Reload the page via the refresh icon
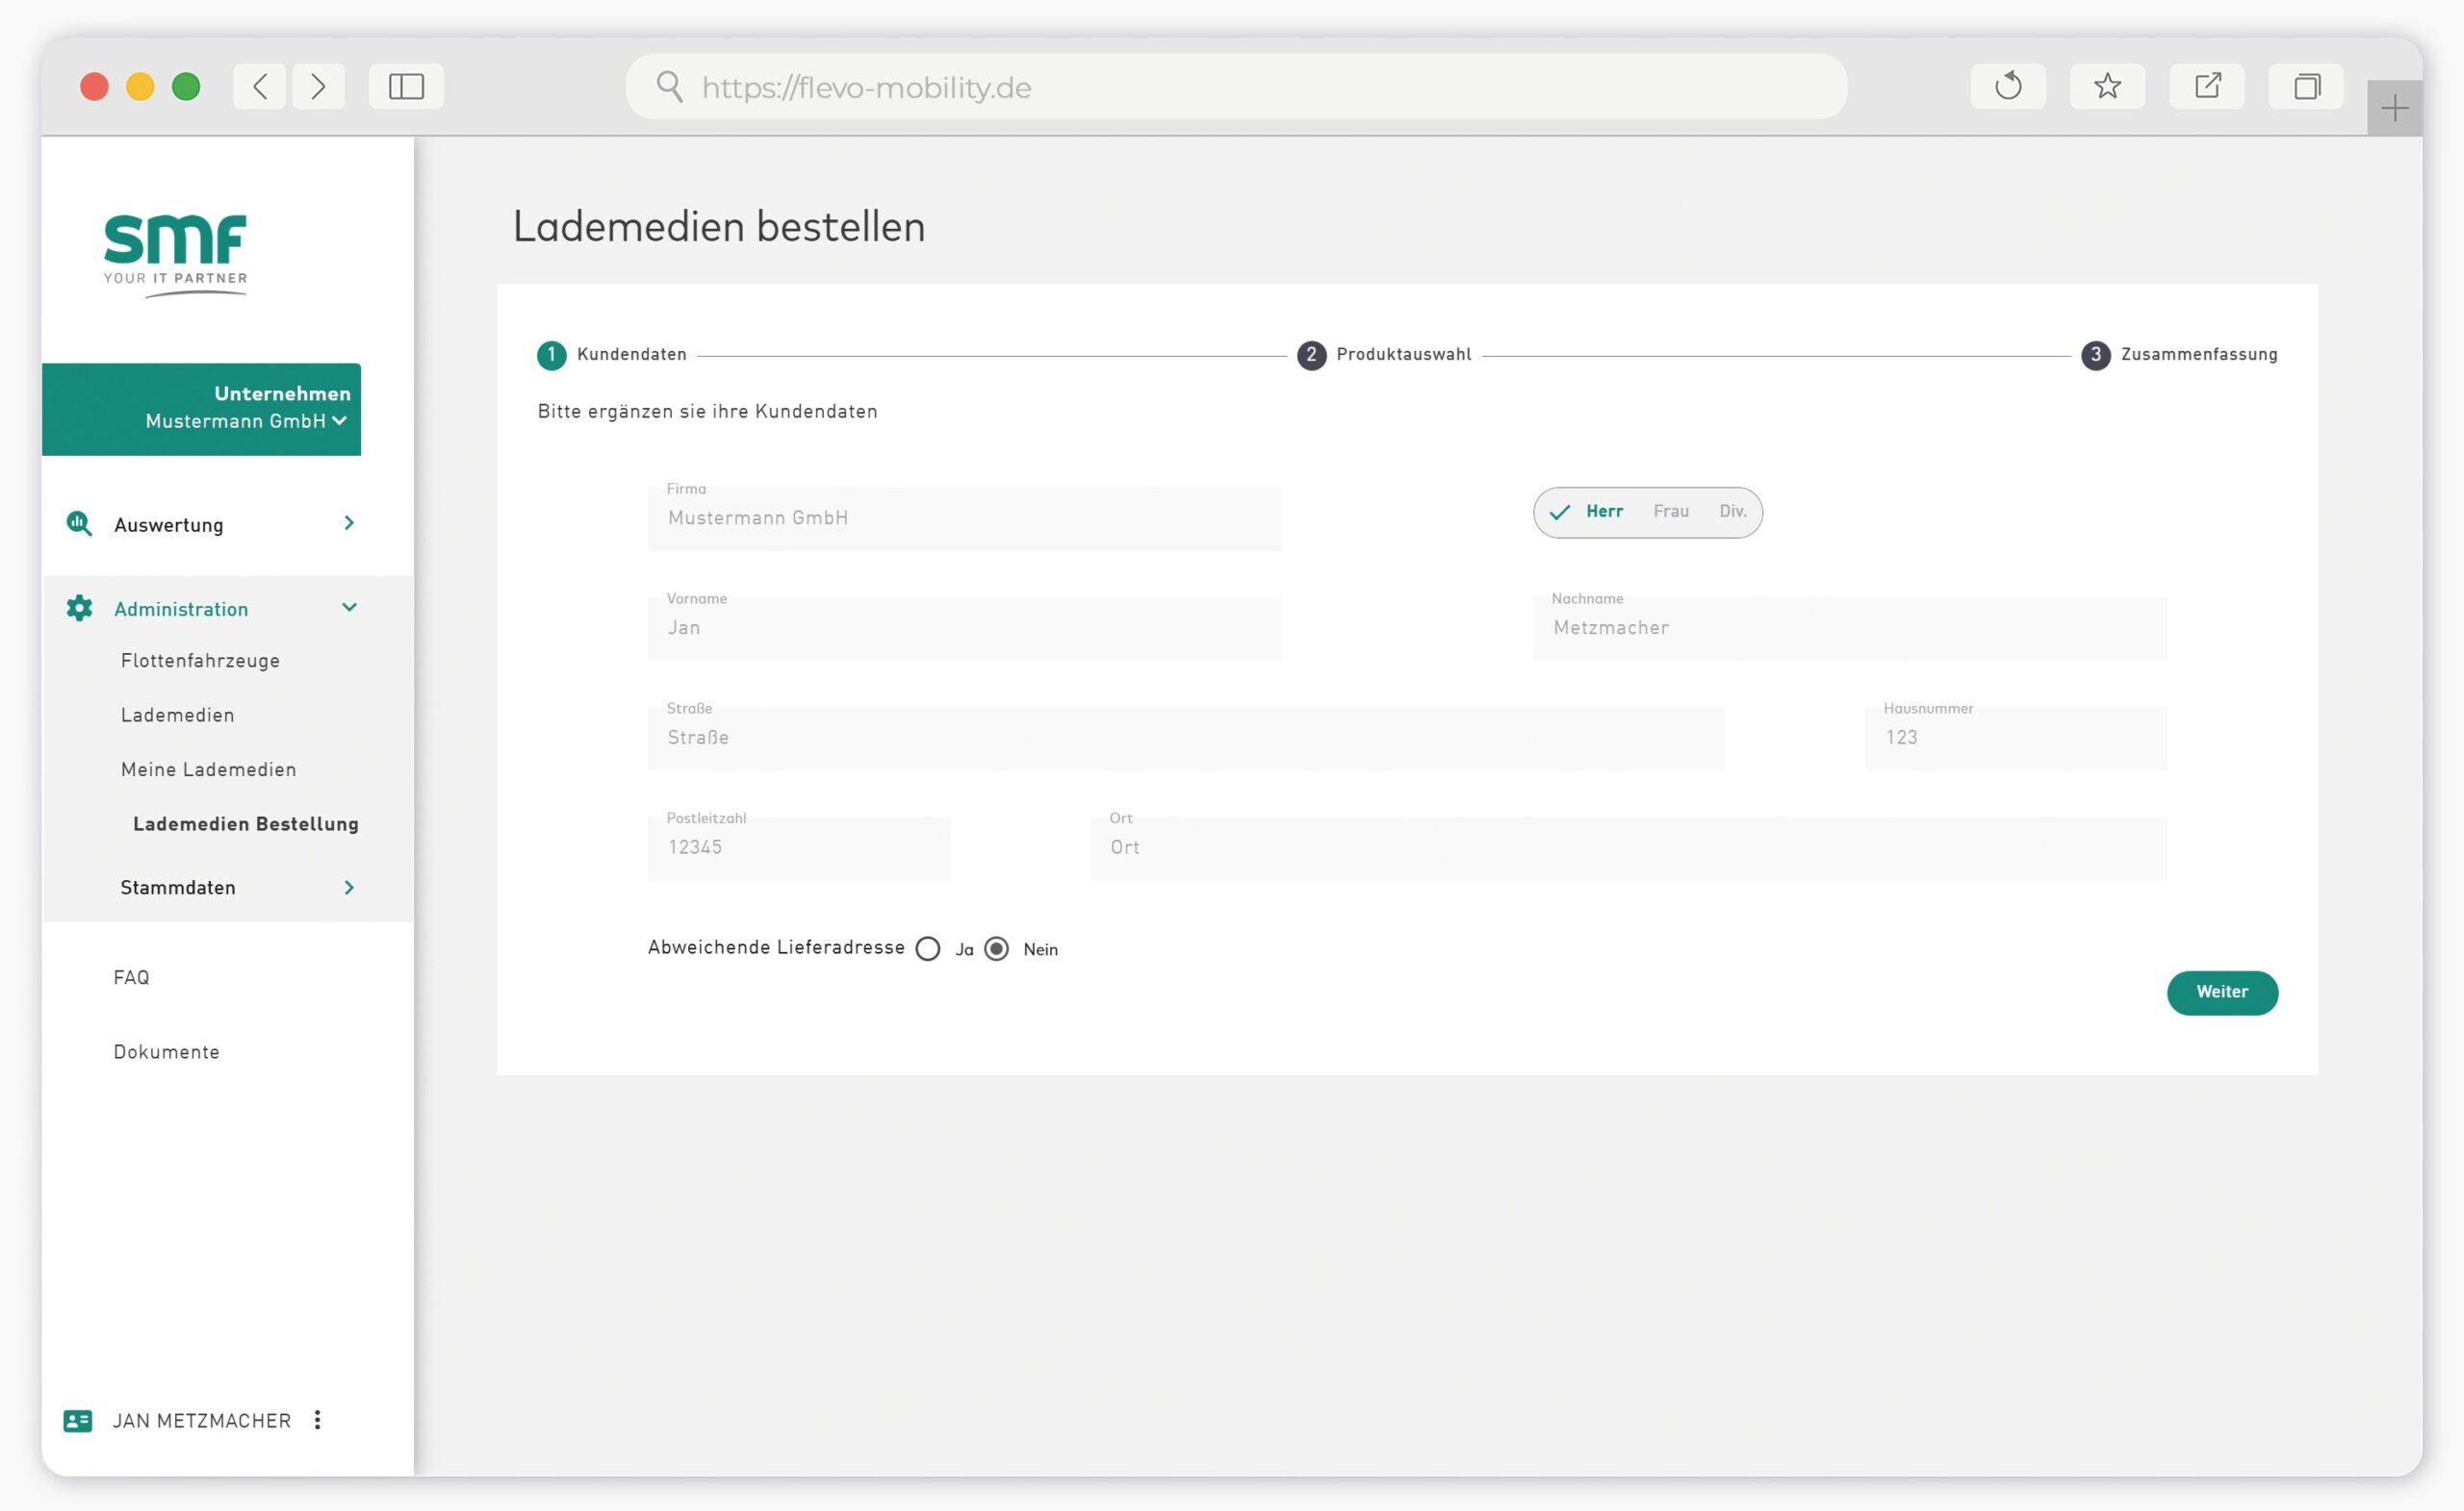Image resolution: width=2464 pixels, height=1511 pixels. (x=2008, y=86)
